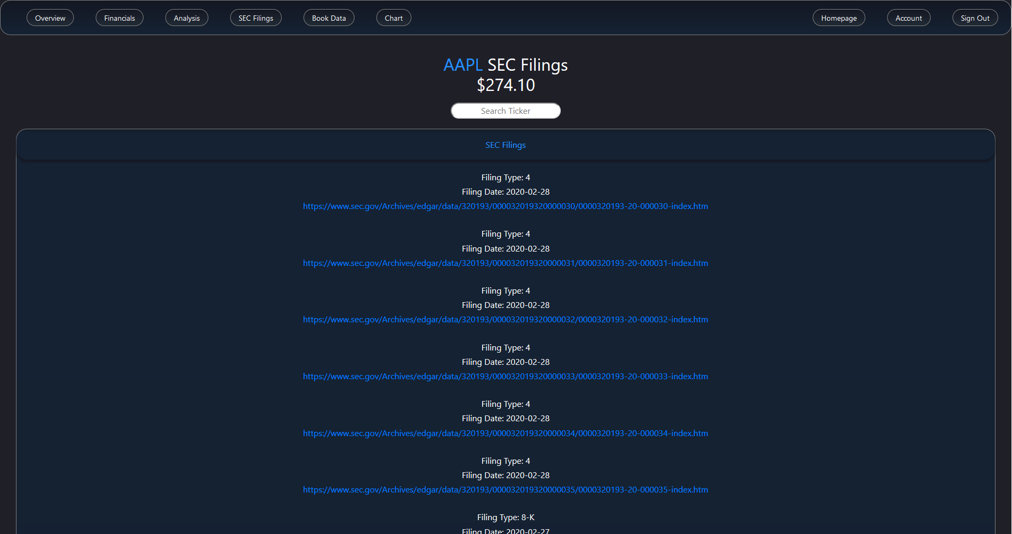
Task: Open the filing link ending 000034-index.htm
Action: click(505, 433)
